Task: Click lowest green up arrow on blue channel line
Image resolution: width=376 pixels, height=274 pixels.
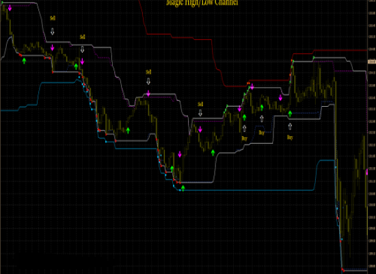Action: point(183,188)
